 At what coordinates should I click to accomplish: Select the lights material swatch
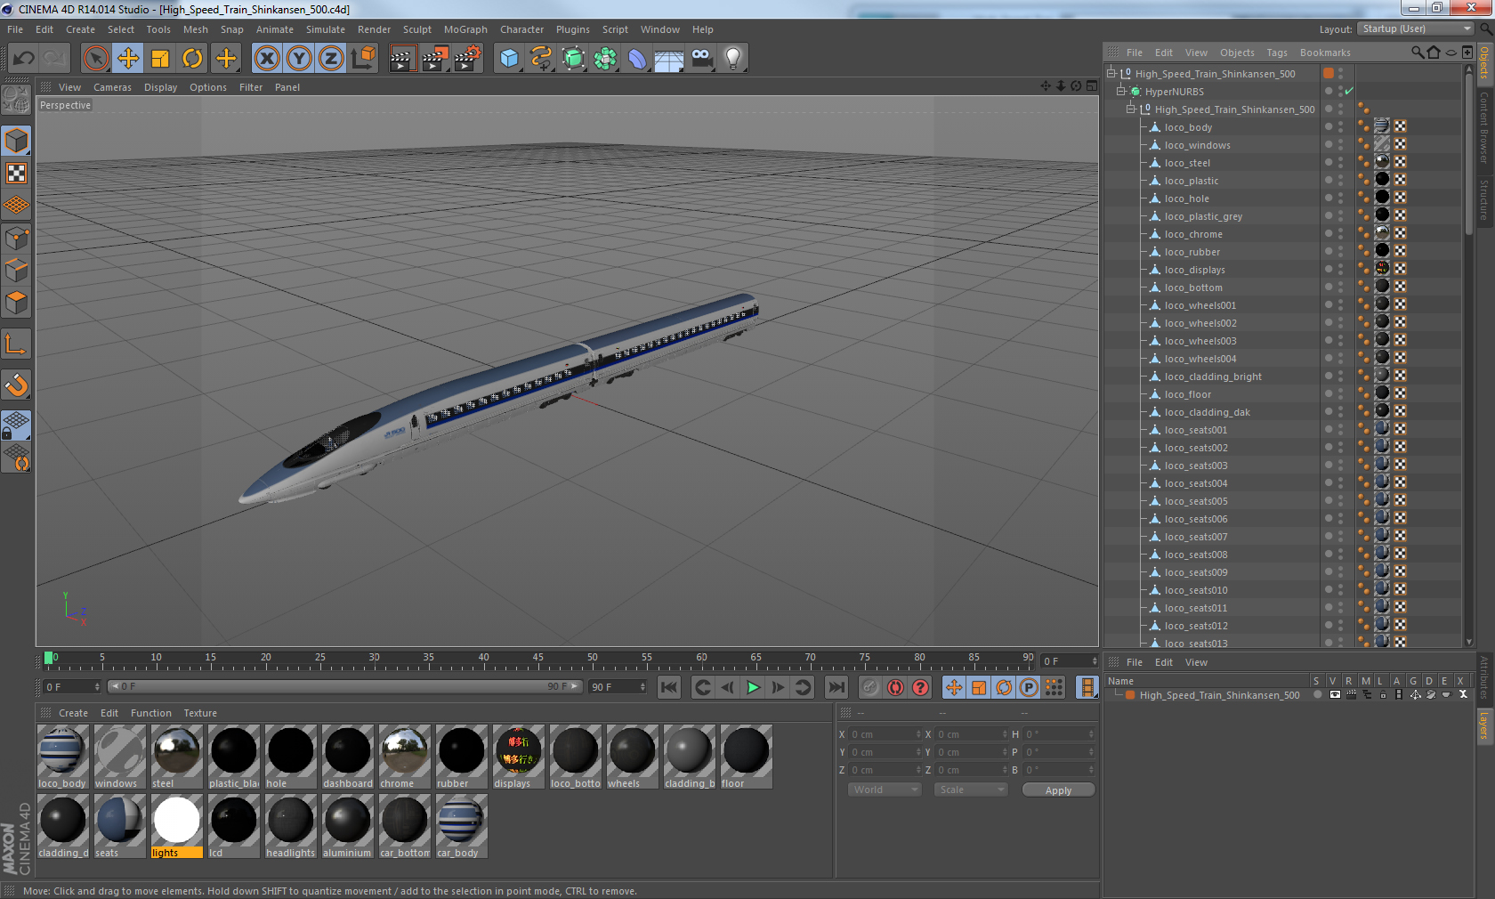pyautogui.click(x=176, y=826)
